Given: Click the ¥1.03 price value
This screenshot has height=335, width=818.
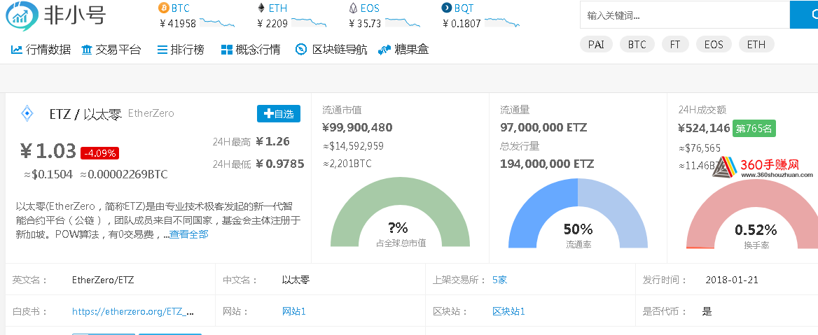Looking at the screenshot, I should click(x=48, y=151).
